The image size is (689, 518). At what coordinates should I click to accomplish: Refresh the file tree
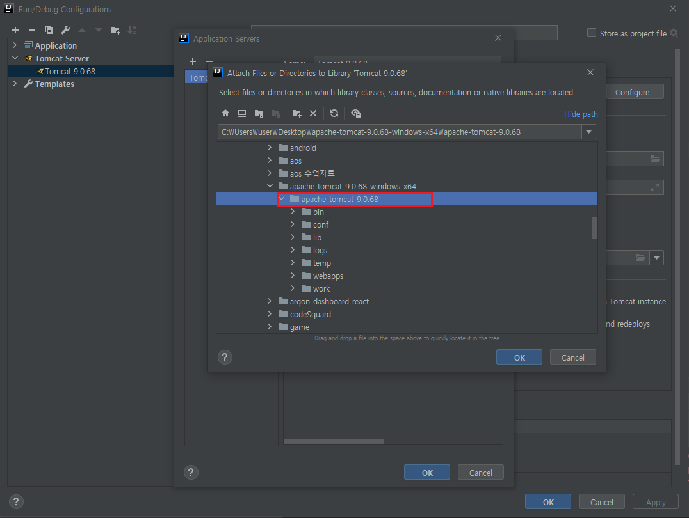point(334,113)
